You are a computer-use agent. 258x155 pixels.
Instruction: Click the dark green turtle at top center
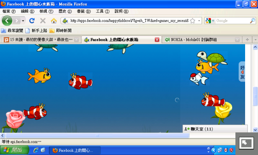[121, 48]
